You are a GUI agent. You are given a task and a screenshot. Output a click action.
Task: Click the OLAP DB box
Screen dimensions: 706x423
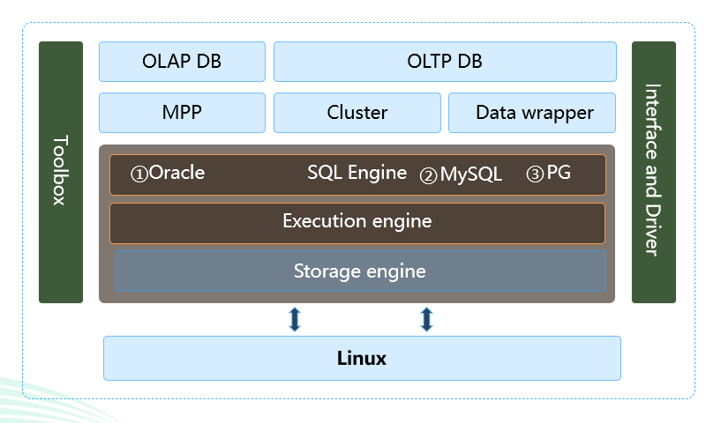(x=182, y=62)
